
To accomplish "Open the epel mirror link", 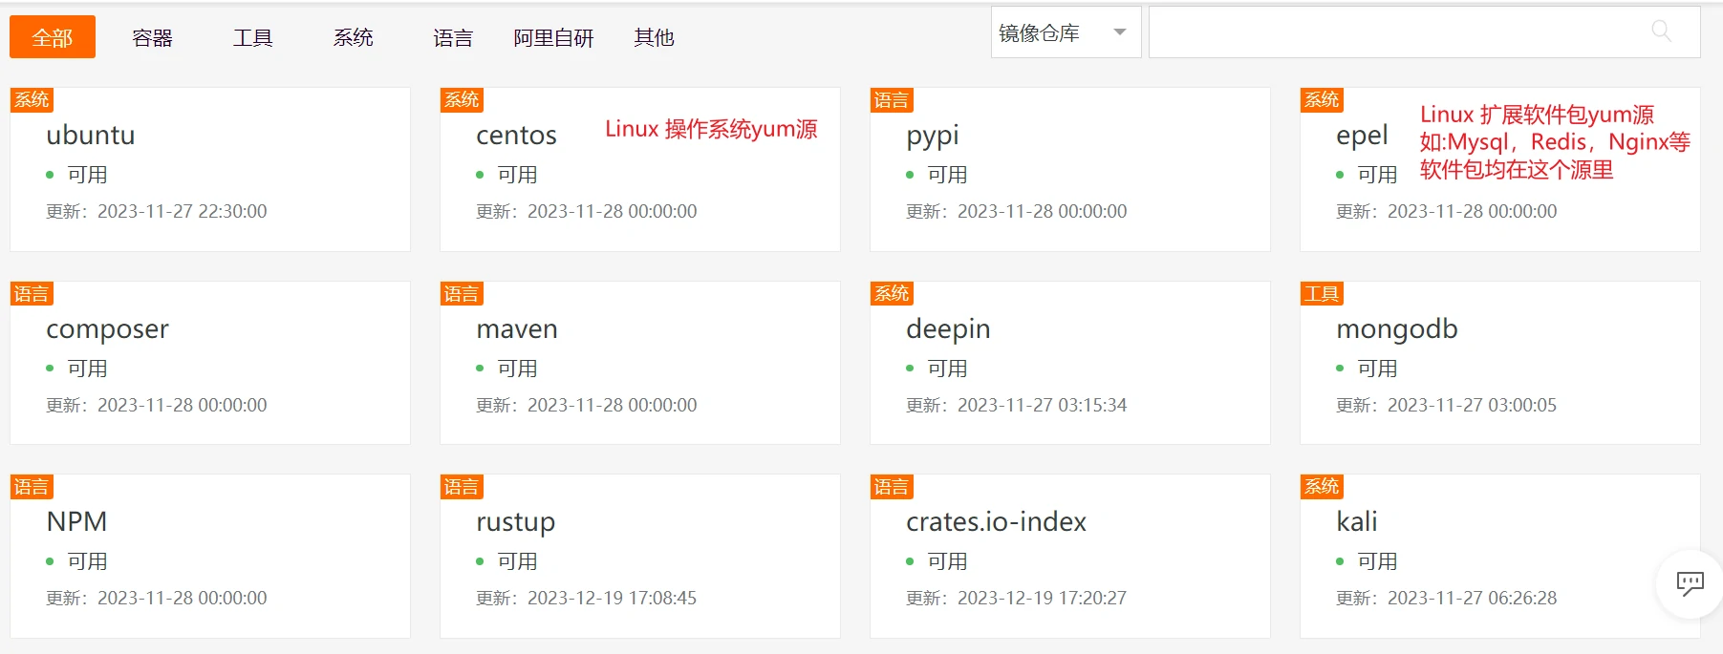I will point(1362,136).
